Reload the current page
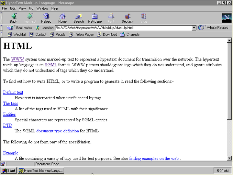Screen dimensions: 233x175 pos(46,18)
